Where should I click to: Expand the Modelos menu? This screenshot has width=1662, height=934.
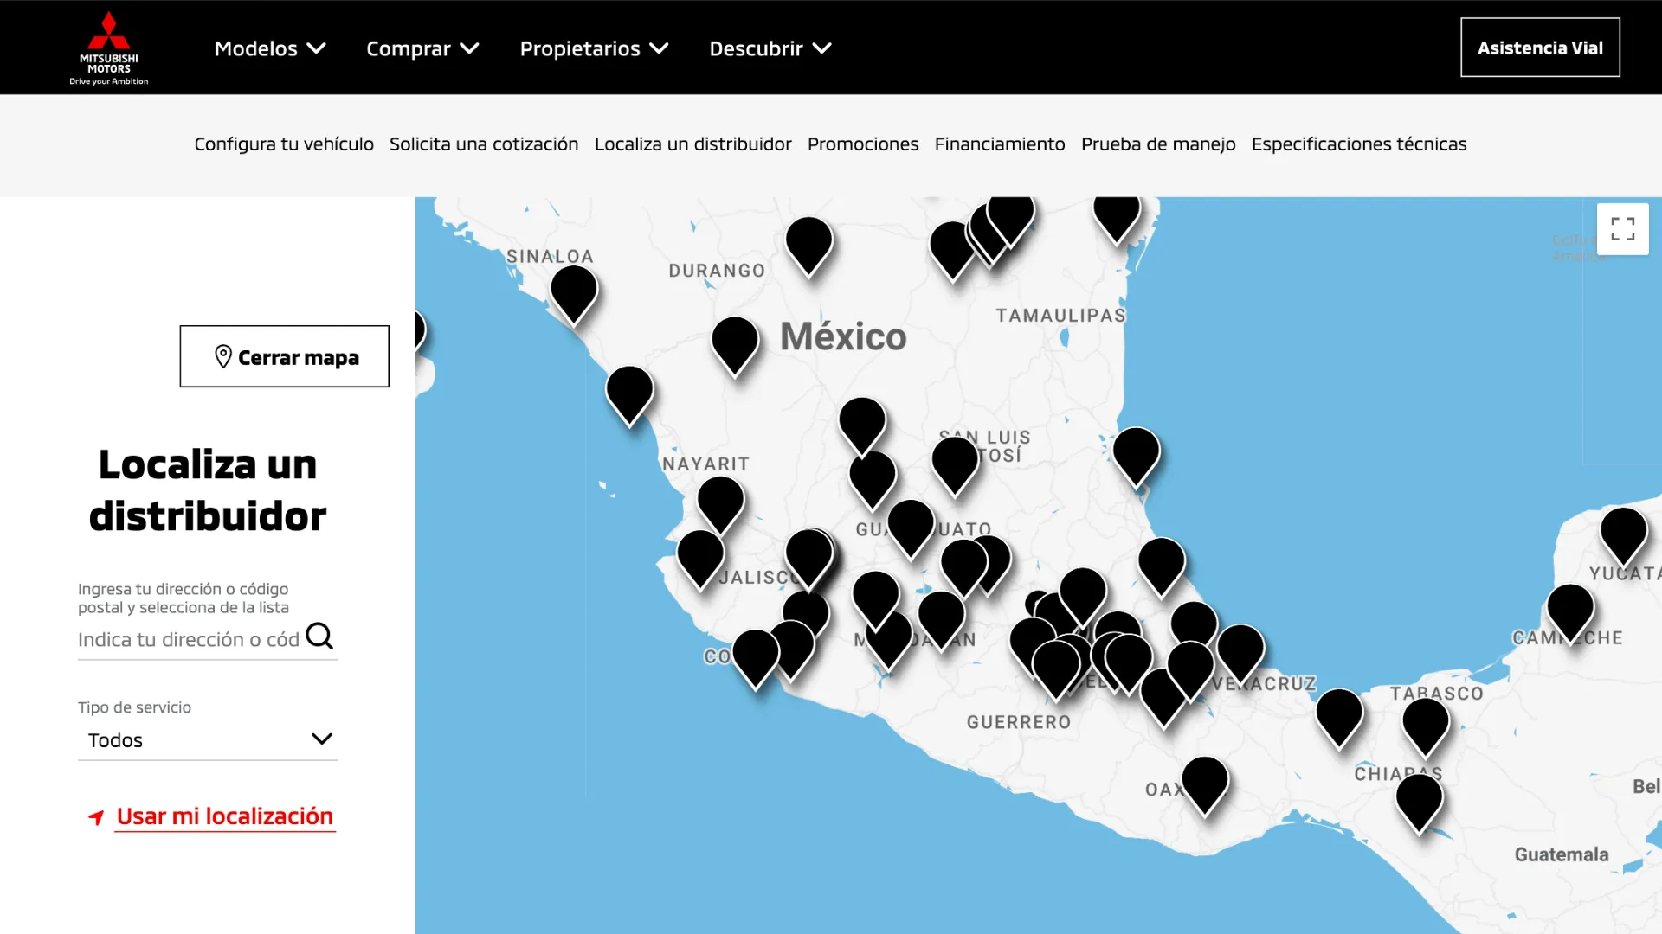pyautogui.click(x=269, y=48)
